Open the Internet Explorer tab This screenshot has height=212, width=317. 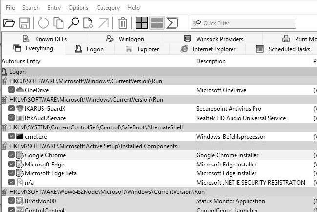pyautogui.click(x=208, y=49)
